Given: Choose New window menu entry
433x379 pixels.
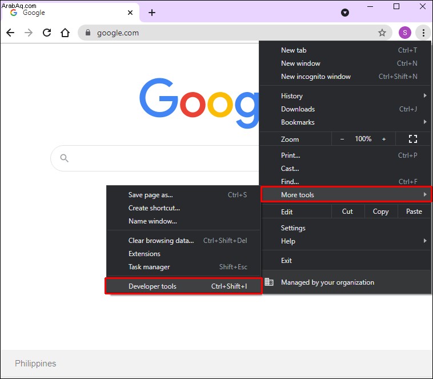Looking at the screenshot, I should (x=346, y=63).
